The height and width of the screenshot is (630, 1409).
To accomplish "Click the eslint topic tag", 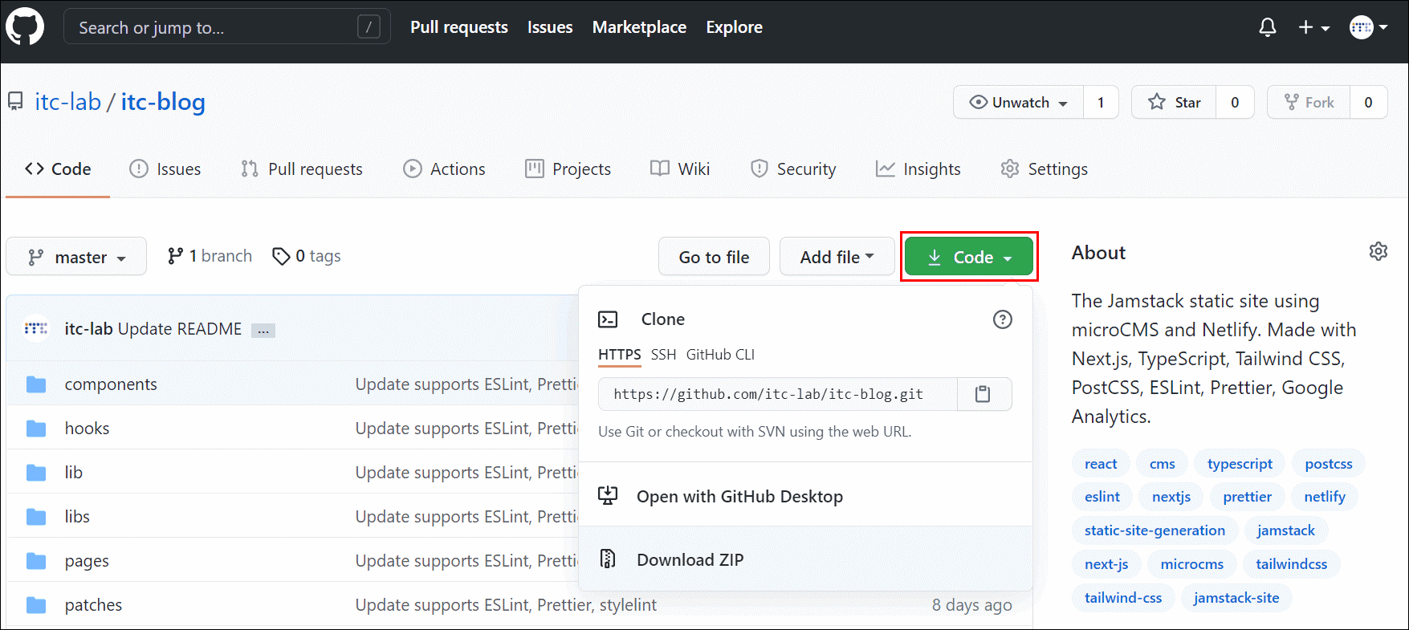I will 1102,497.
